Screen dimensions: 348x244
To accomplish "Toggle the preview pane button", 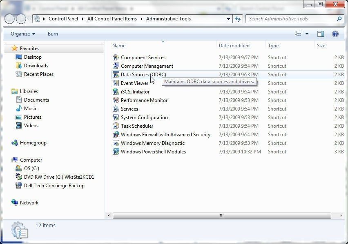I will click(321, 34).
